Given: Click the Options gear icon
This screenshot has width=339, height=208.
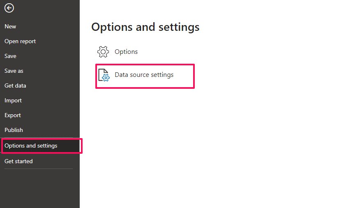Looking at the screenshot, I should tap(103, 52).
